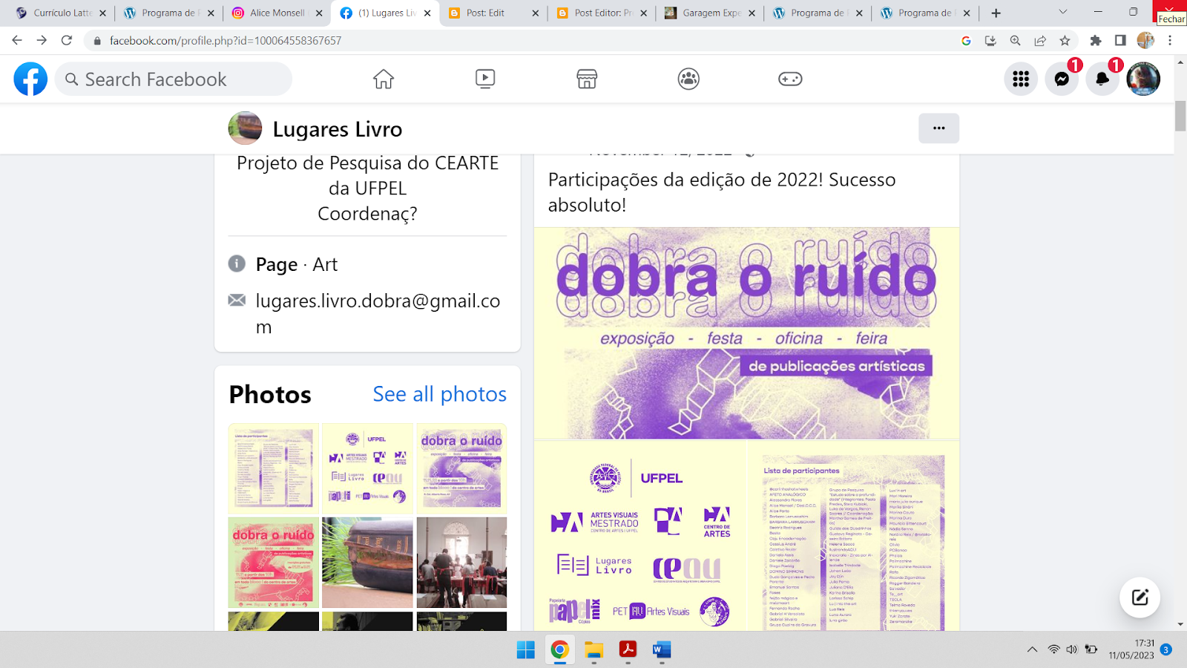Click the new message compose button
This screenshot has height=668, width=1187.
[1140, 597]
